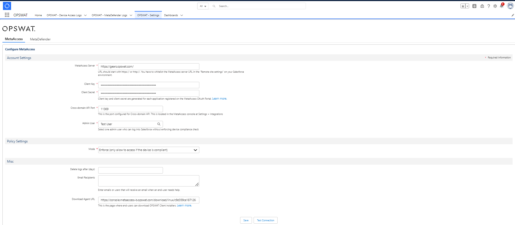The width and height of the screenshot is (515, 225).
Task: Click the Favorites star icon
Action: pyautogui.click(x=463, y=6)
